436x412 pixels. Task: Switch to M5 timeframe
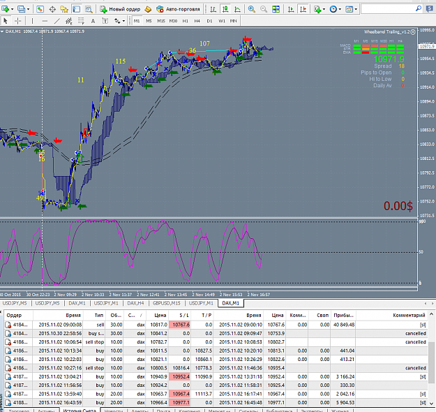149,21
